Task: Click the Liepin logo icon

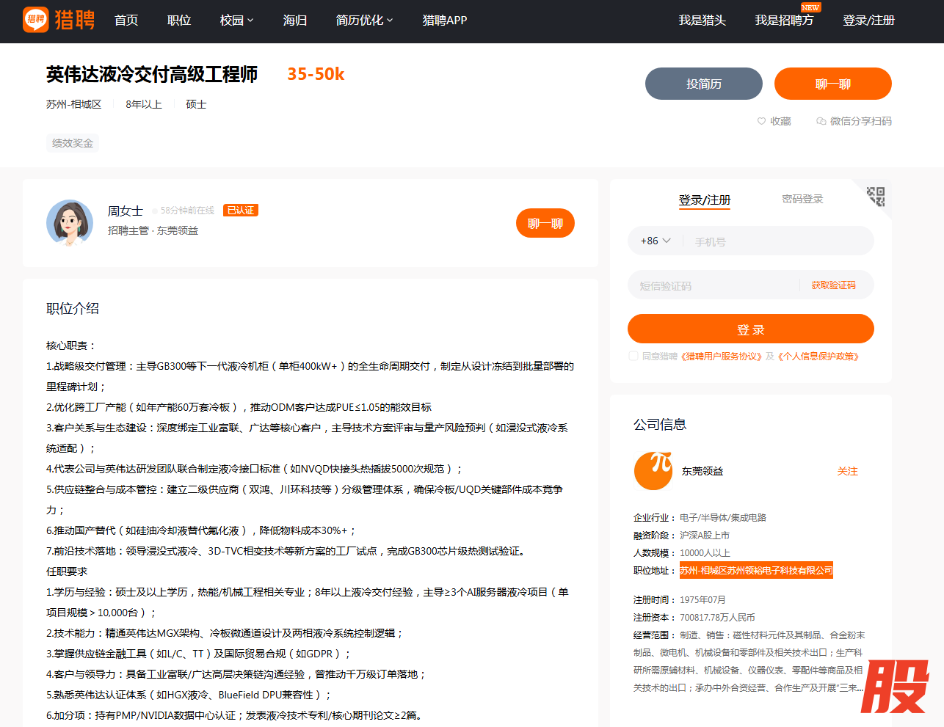Action: click(x=35, y=20)
